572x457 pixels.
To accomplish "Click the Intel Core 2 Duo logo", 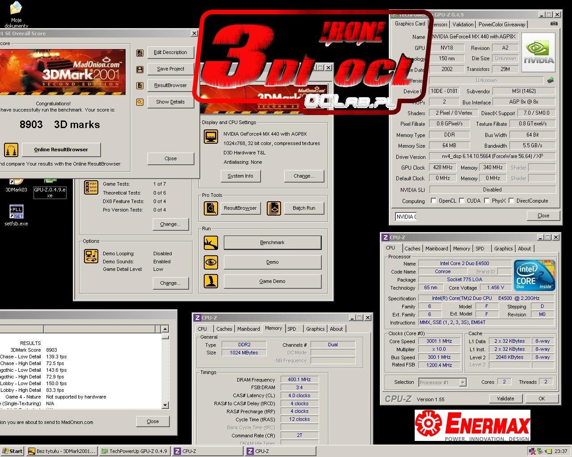I will point(535,275).
